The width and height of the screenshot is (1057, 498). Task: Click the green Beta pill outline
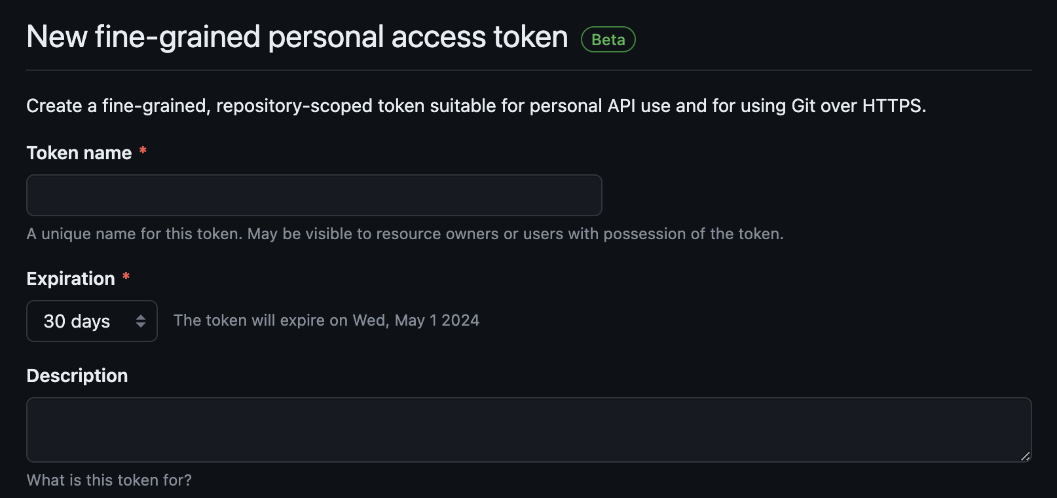[608, 39]
